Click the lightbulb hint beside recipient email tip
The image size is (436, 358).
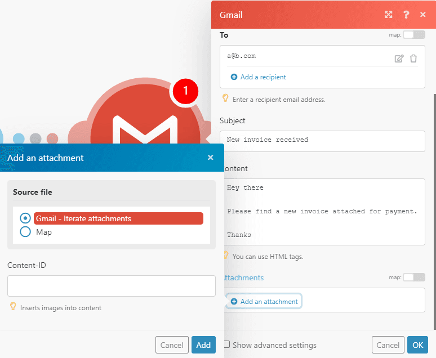(225, 99)
